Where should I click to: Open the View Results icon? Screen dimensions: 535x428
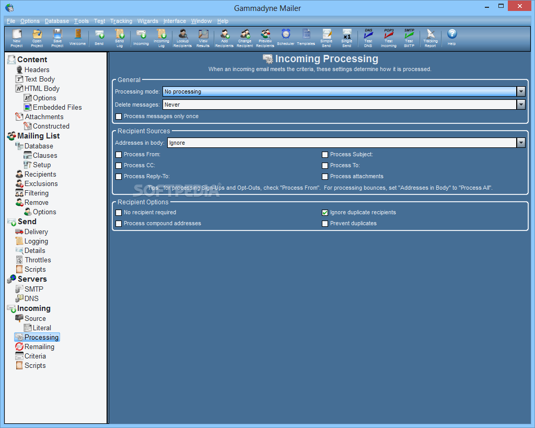[x=203, y=38]
